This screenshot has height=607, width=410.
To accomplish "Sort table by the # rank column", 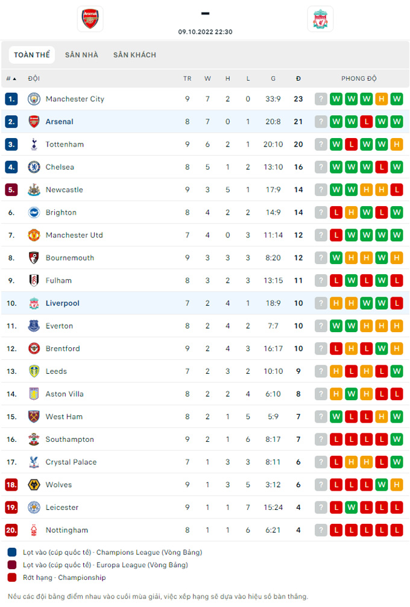I will (11, 78).
